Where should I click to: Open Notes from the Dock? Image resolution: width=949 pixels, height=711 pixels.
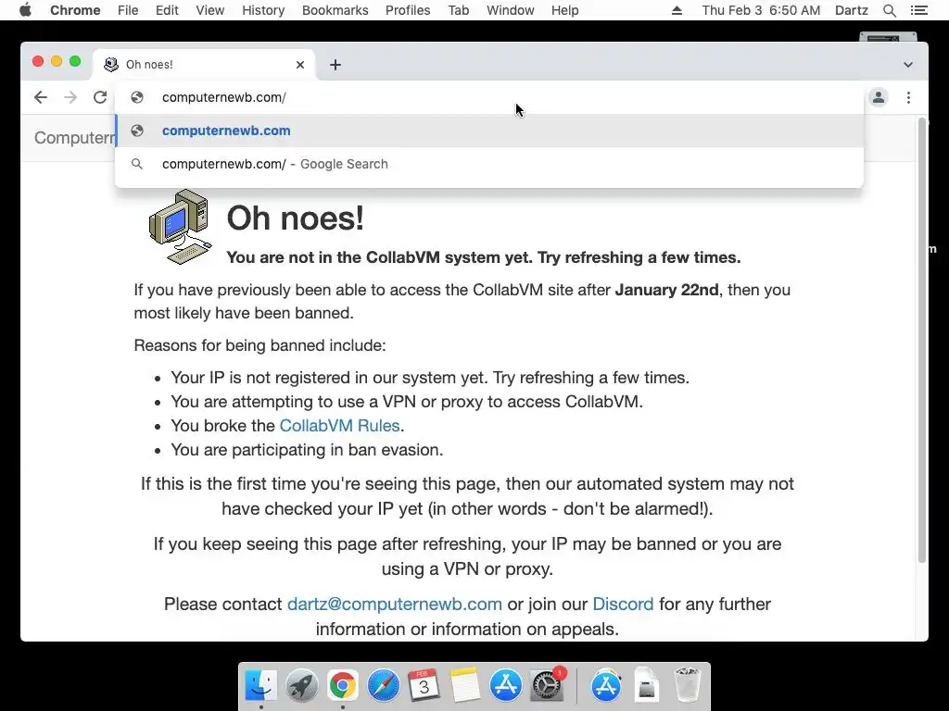[465, 685]
